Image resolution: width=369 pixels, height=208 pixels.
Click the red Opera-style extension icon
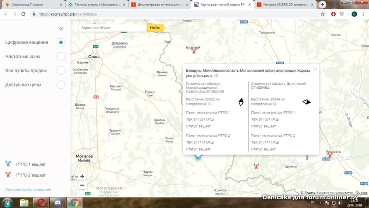pos(333,14)
